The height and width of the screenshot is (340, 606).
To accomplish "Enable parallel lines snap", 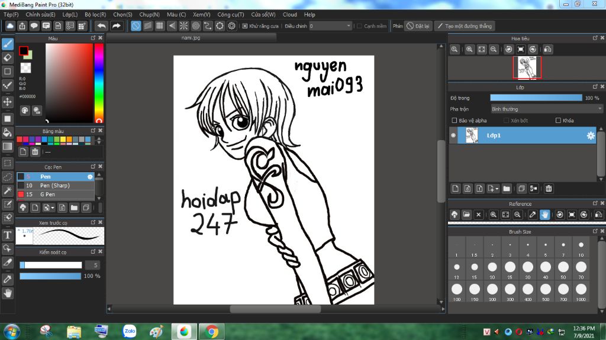I will [x=148, y=26].
